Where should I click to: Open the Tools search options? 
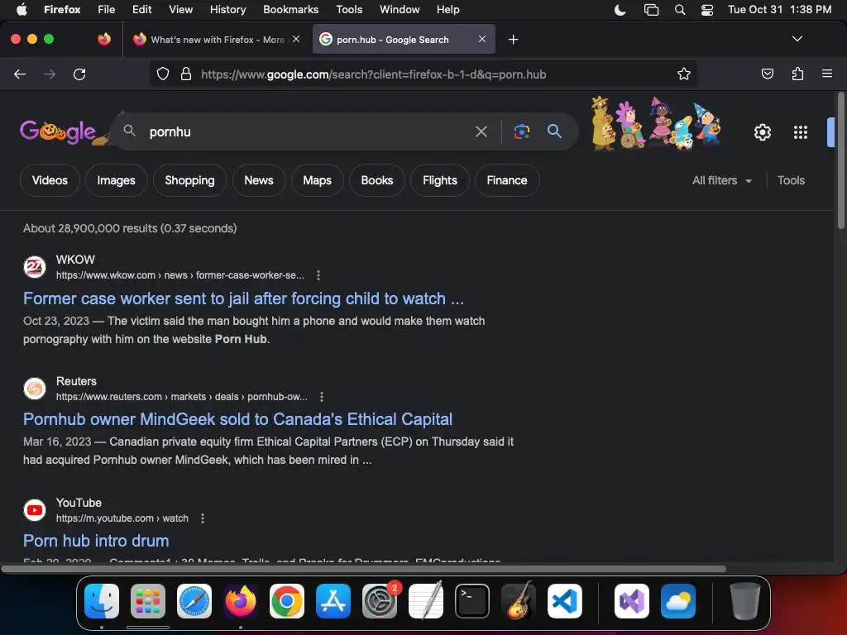click(791, 180)
